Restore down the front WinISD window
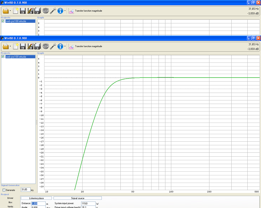 coord(253,38)
